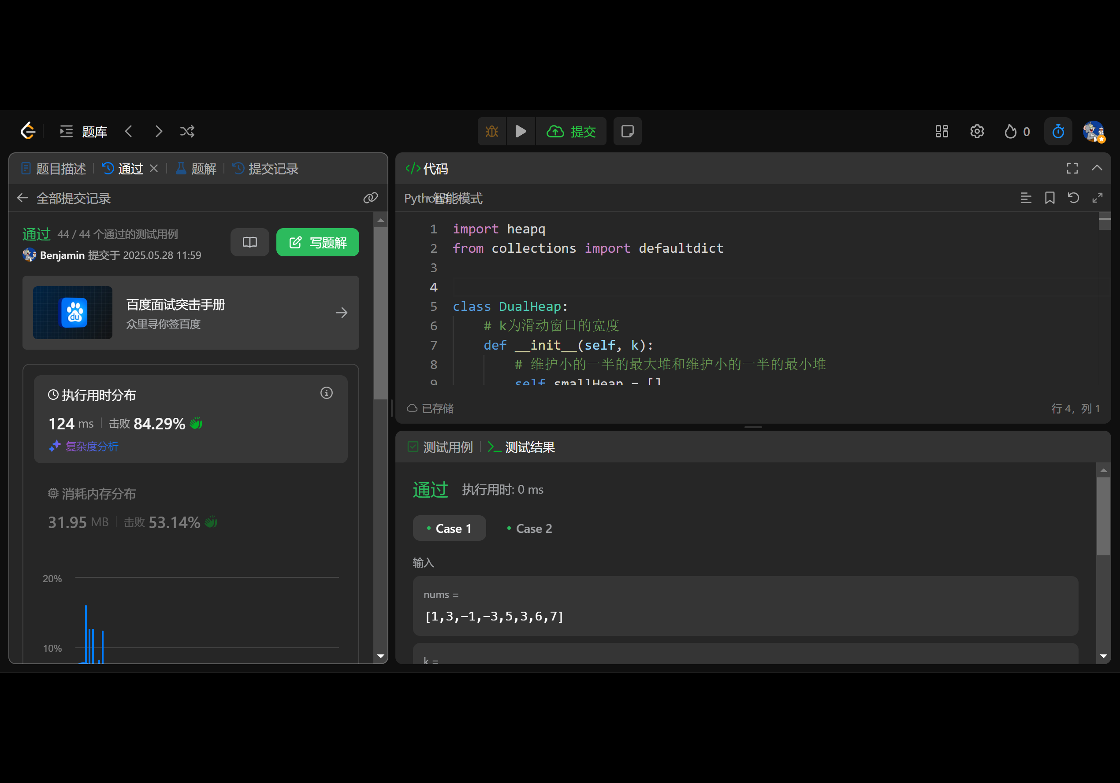Open the 复杂度分析 link
This screenshot has width=1120, height=783.
(91, 446)
